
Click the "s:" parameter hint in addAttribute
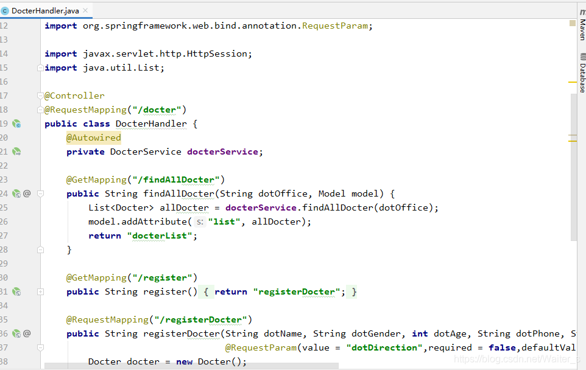pos(199,222)
